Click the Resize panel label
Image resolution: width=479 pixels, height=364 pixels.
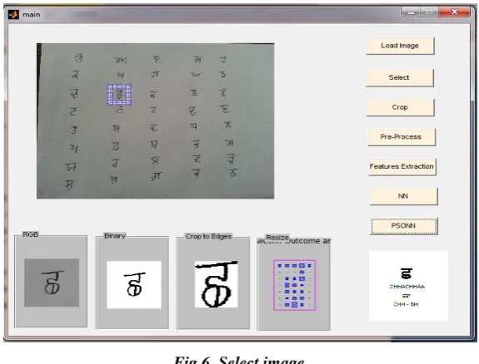(277, 237)
